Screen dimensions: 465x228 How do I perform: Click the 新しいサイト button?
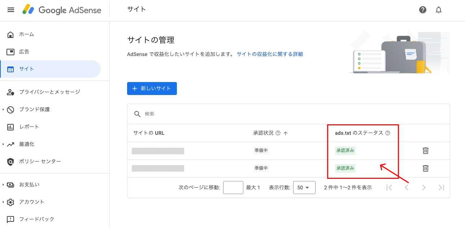pyautogui.click(x=152, y=89)
